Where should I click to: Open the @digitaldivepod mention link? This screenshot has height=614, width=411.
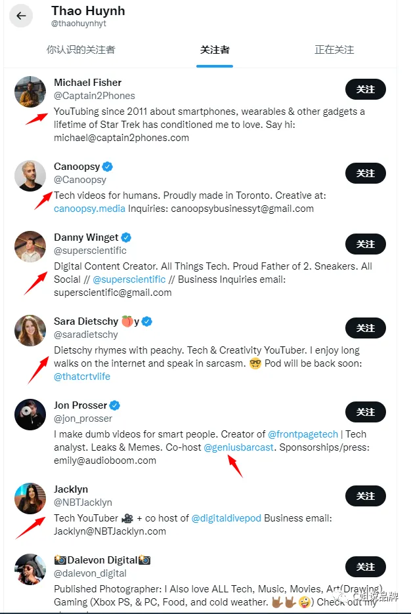tap(226, 518)
